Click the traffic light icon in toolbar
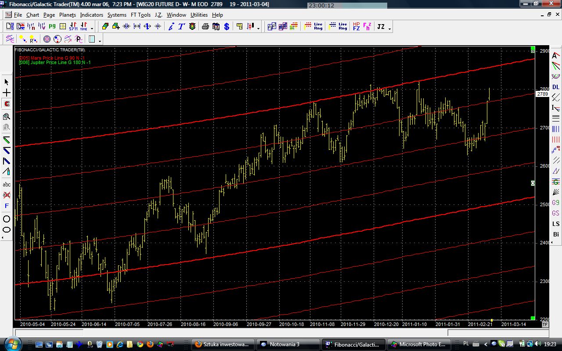The height and width of the screenshot is (351, 562). 192,27
